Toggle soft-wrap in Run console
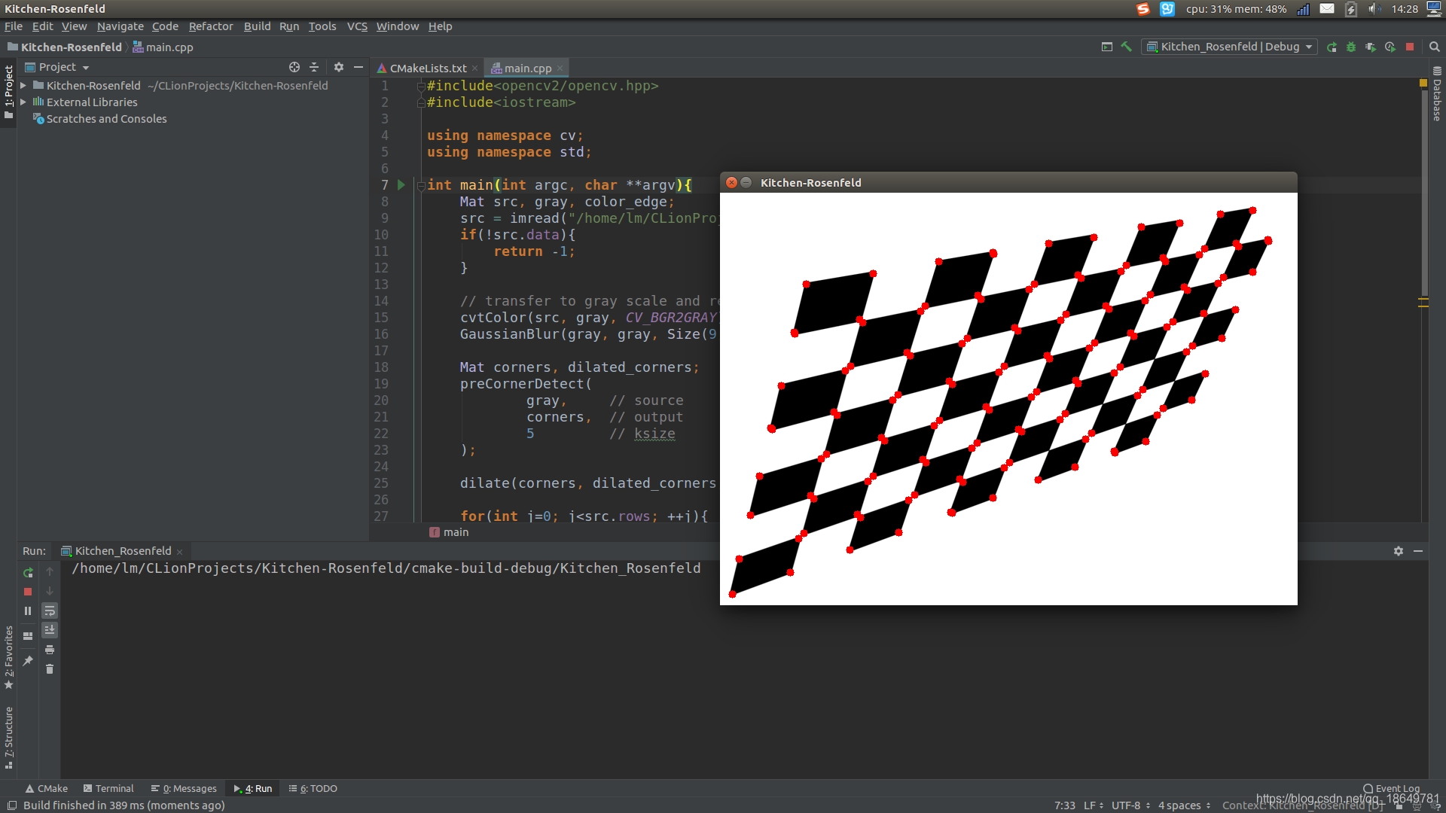 [50, 611]
